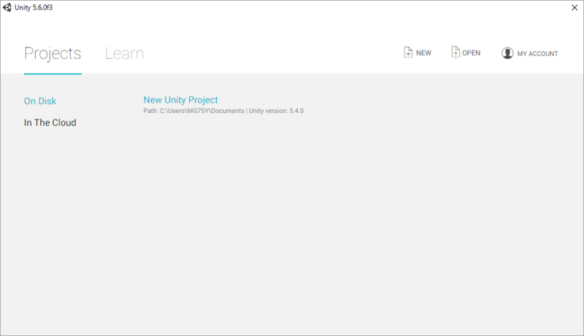Click the NEW button label
This screenshot has width=584, height=336.
(423, 53)
